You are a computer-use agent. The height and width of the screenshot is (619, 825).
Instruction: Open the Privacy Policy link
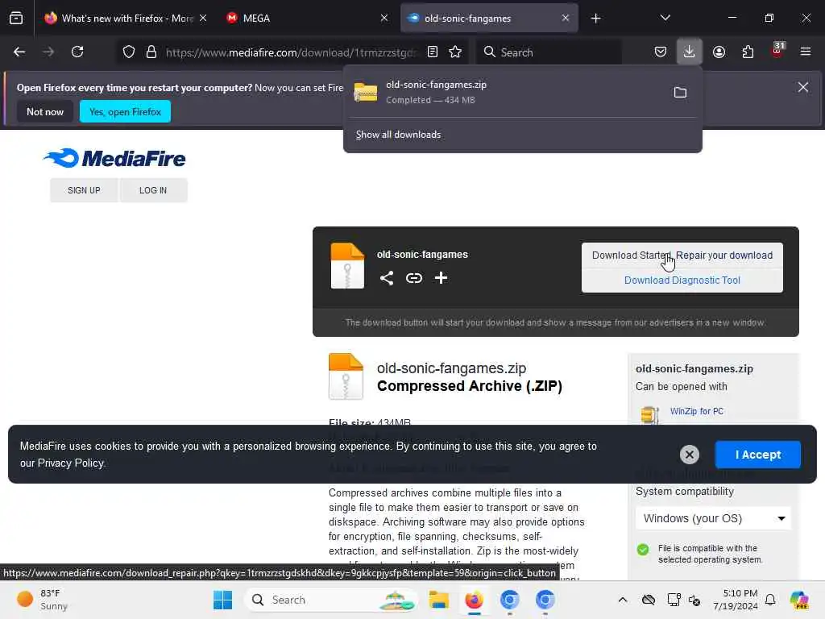[x=71, y=463]
